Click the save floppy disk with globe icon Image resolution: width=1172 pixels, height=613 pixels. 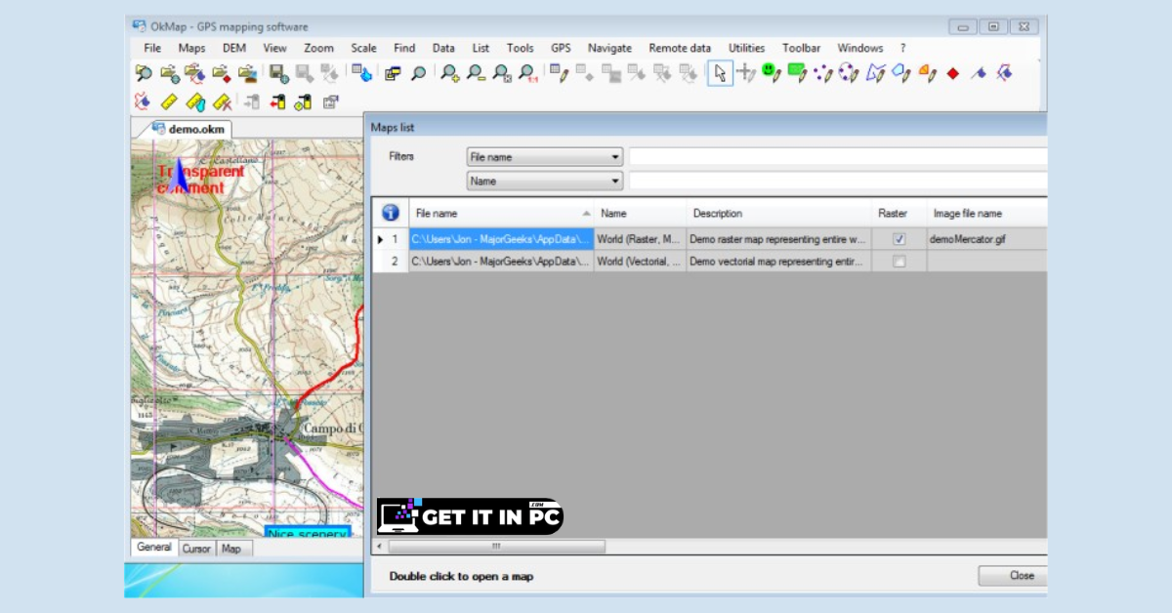278,72
